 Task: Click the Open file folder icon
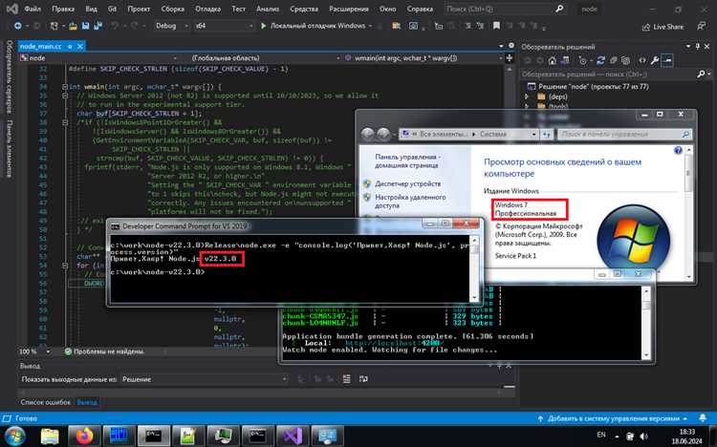point(73,26)
